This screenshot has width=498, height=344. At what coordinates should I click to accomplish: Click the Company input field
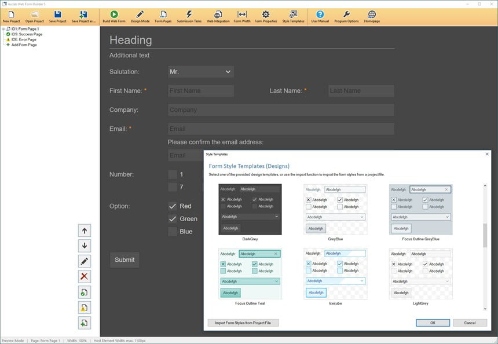pyautogui.click(x=281, y=110)
